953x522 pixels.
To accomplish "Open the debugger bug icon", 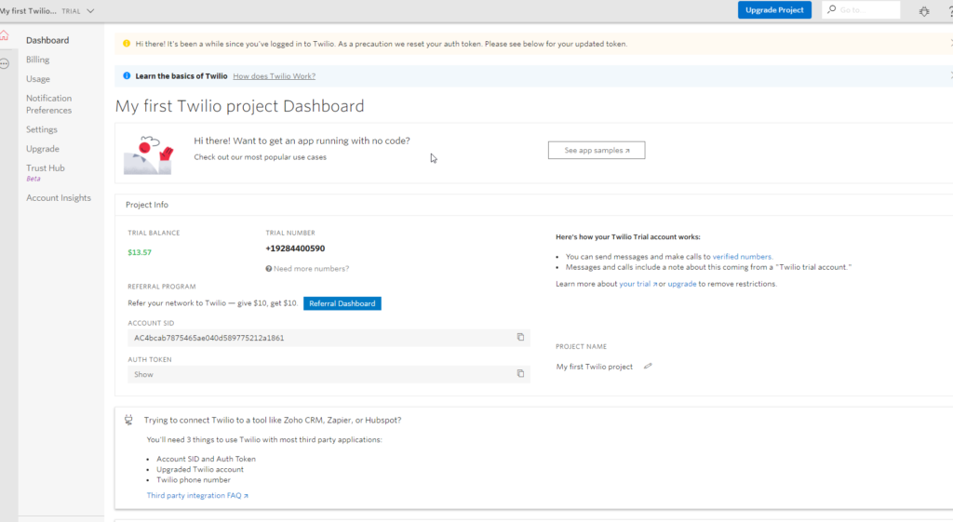I will tap(924, 11).
